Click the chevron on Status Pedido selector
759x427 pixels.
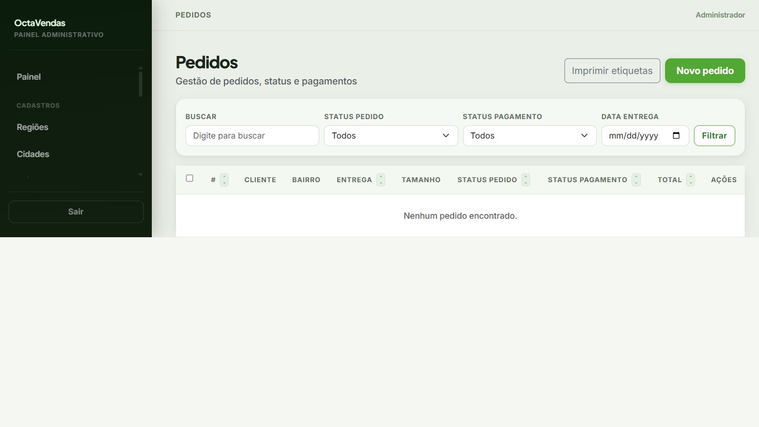445,136
